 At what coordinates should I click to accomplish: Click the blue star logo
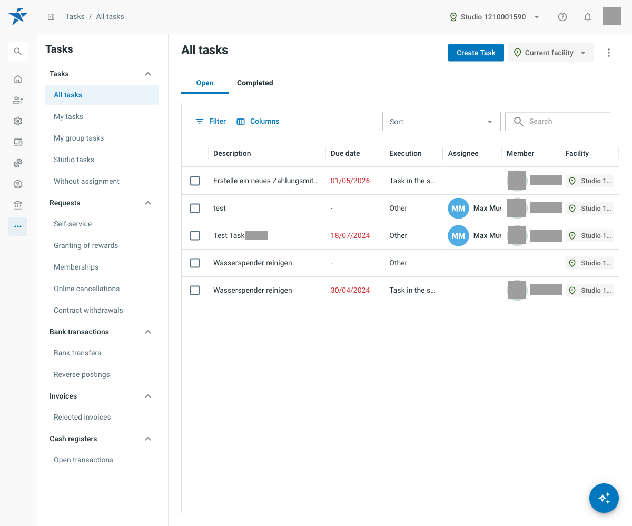pyautogui.click(x=18, y=16)
